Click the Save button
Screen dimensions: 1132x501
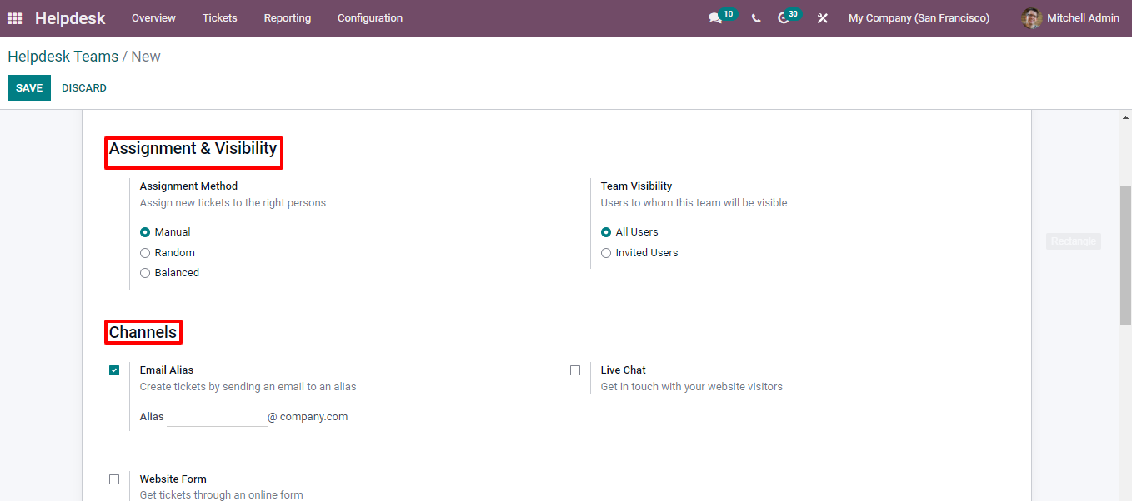coord(29,88)
